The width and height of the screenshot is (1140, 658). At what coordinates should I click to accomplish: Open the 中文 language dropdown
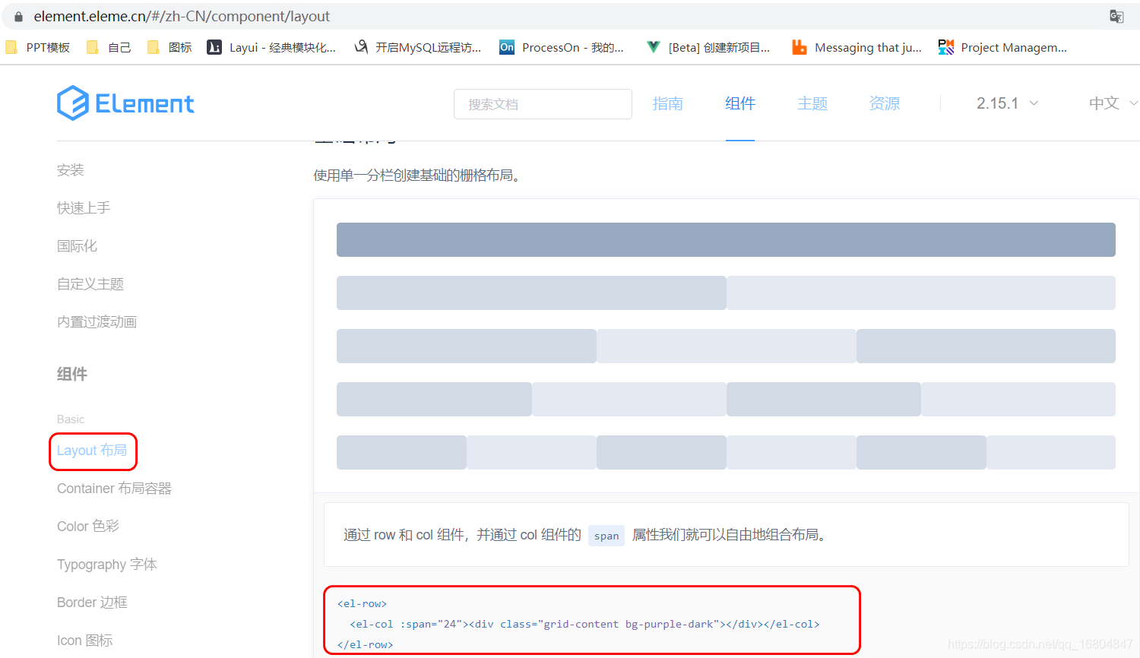tap(1113, 103)
